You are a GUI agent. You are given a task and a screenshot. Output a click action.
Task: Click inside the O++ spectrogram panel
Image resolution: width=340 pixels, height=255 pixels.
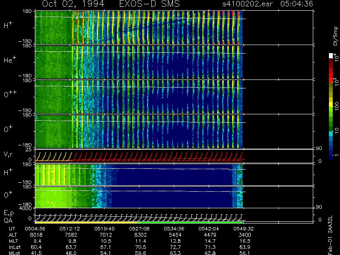click(x=139, y=97)
